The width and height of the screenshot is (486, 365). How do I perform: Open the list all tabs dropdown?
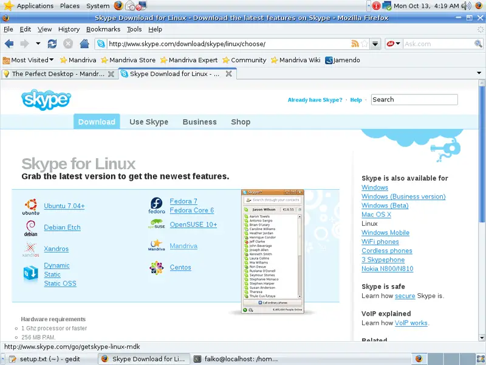tap(479, 73)
